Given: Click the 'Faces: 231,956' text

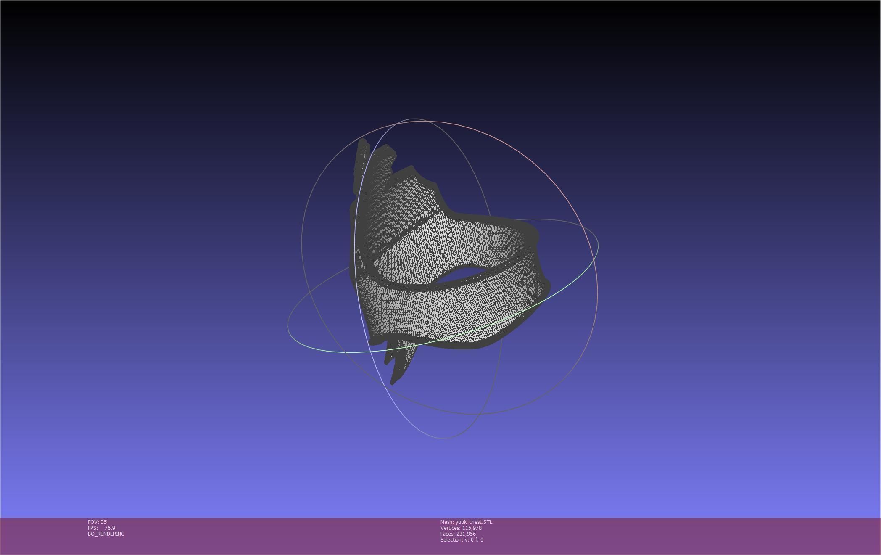Looking at the screenshot, I should pyautogui.click(x=458, y=534).
